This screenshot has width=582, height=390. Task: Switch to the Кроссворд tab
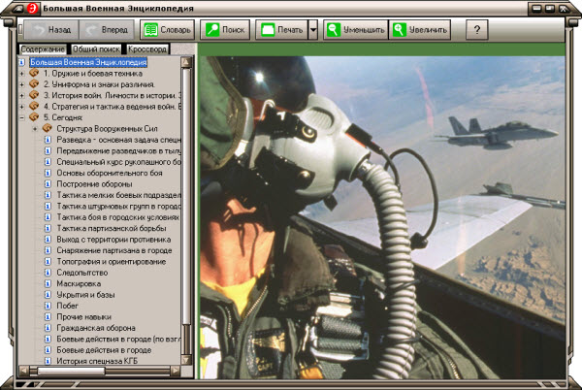point(148,49)
